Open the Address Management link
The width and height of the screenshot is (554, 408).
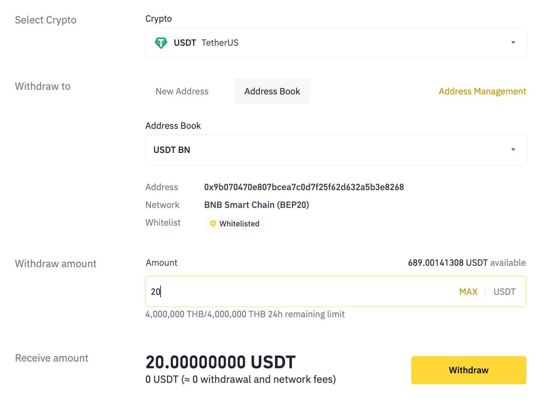click(482, 91)
